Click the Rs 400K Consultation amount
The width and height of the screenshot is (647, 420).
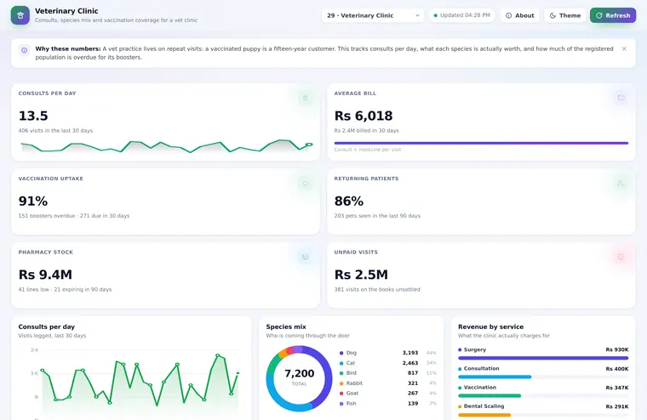pos(617,369)
